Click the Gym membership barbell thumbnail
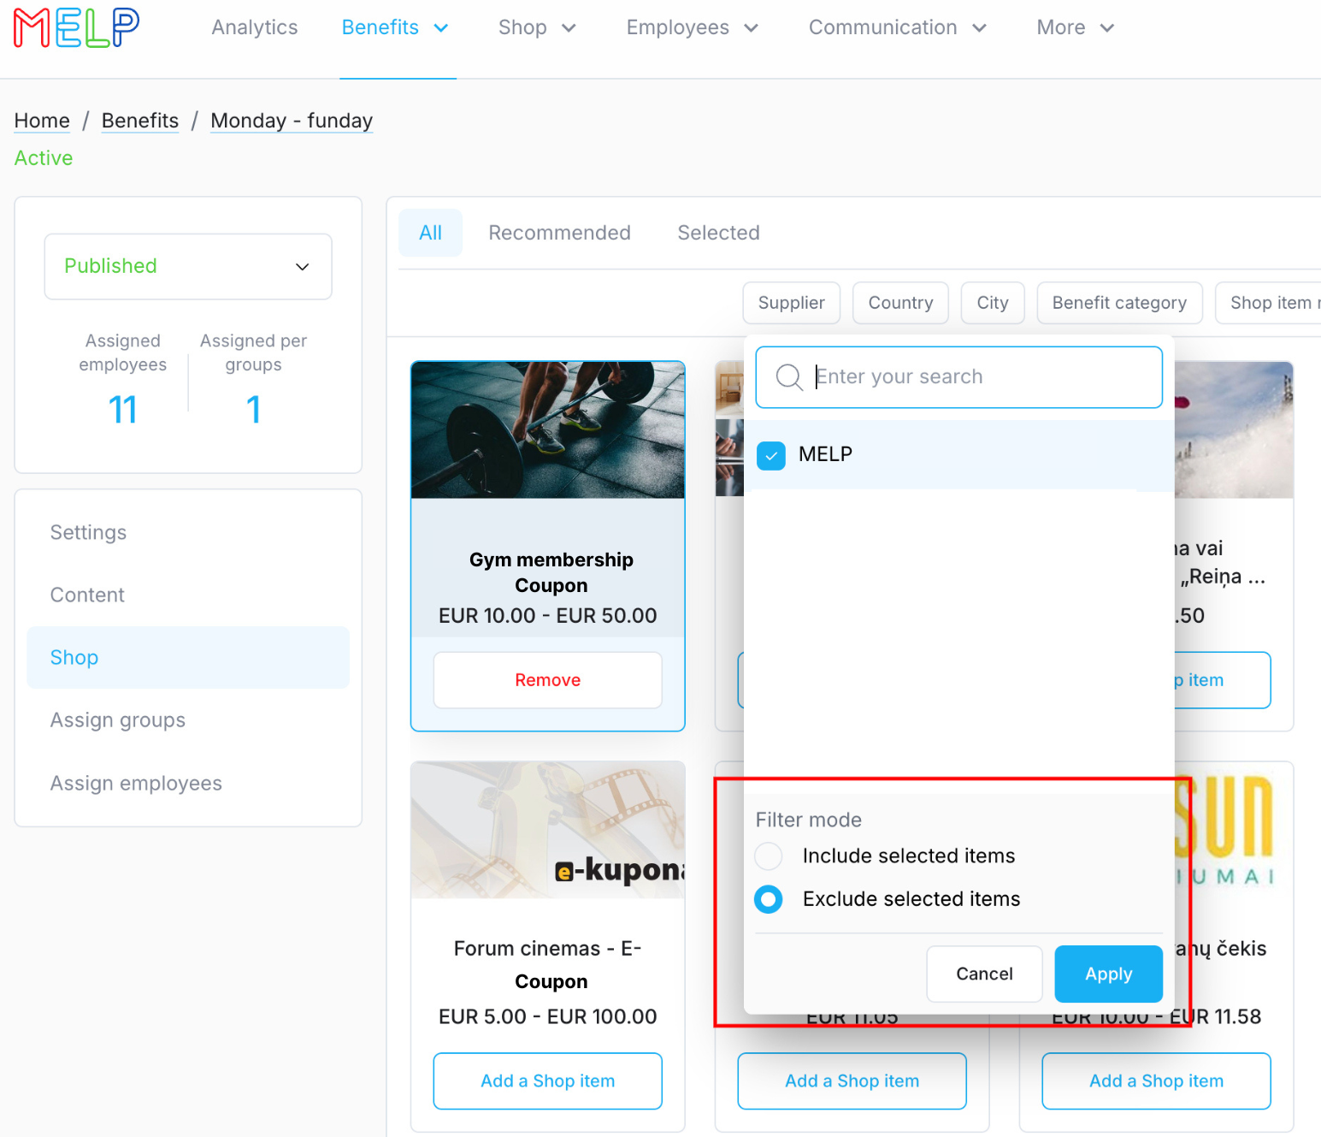 coord(548,430)
